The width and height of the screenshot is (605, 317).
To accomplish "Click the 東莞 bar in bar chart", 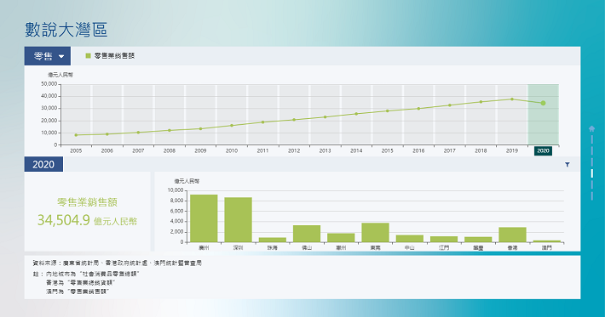I will tap(376, 233).
